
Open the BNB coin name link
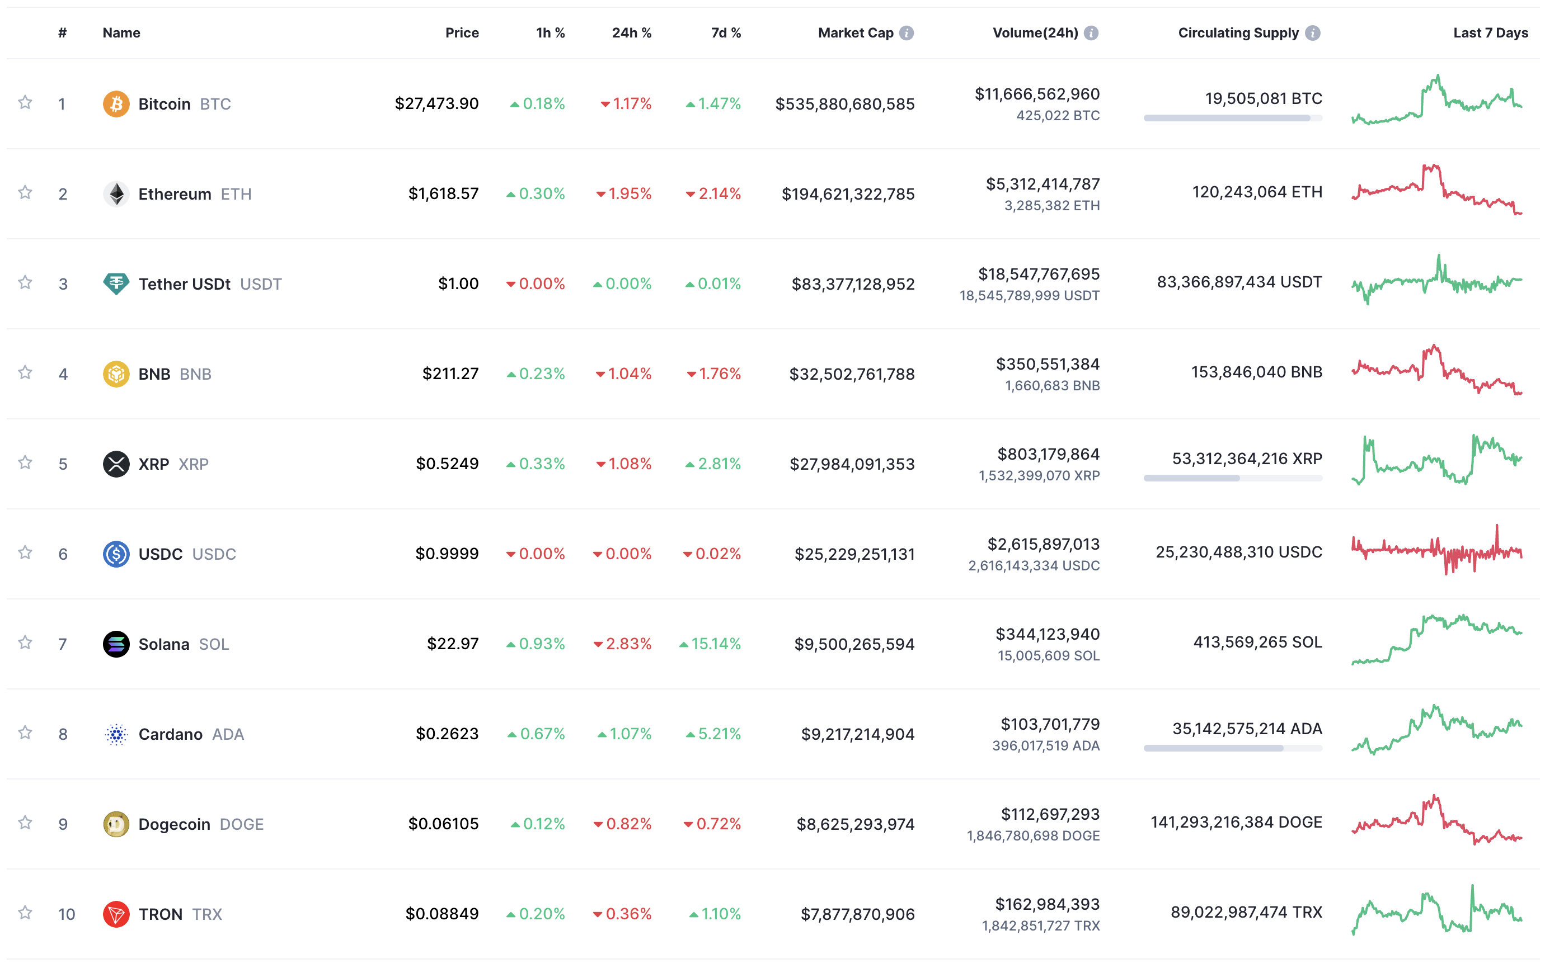(x=154, y=374)
